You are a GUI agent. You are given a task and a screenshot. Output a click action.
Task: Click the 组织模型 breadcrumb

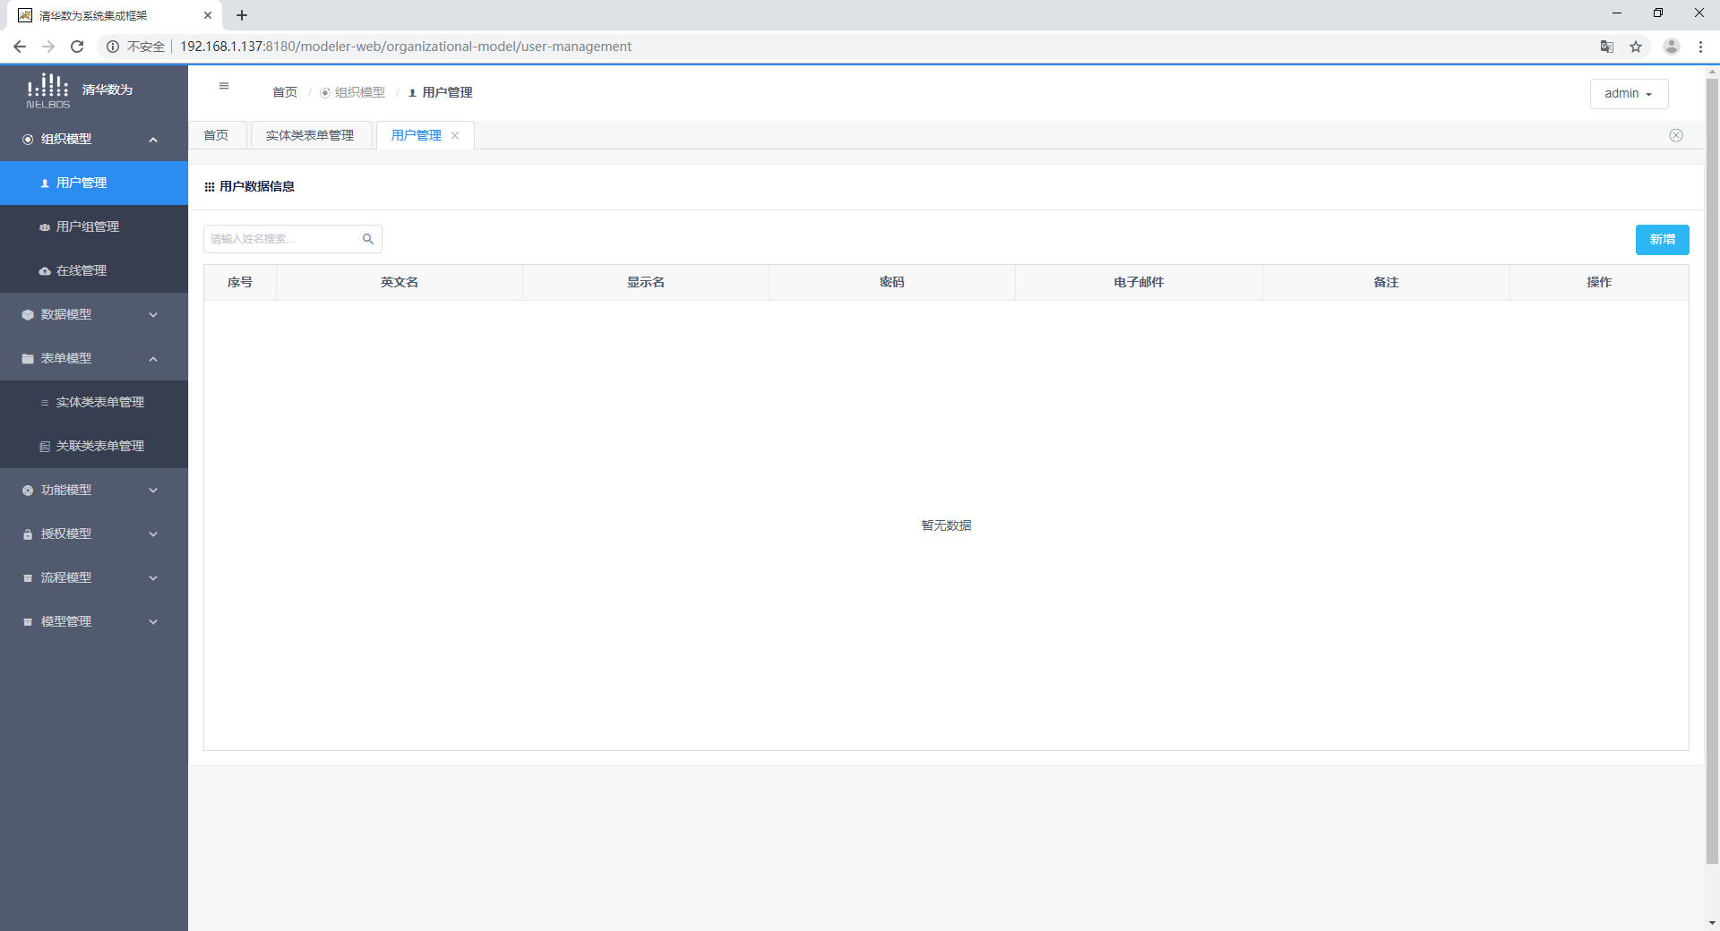coord(353,92)
